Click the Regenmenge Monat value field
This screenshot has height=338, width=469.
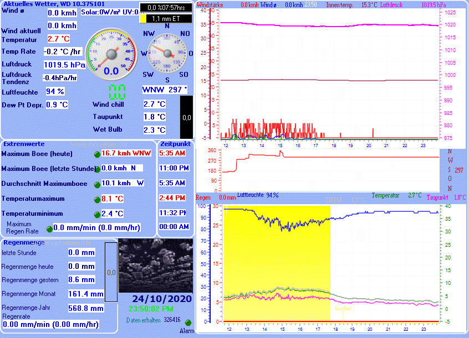pos(85,294)
